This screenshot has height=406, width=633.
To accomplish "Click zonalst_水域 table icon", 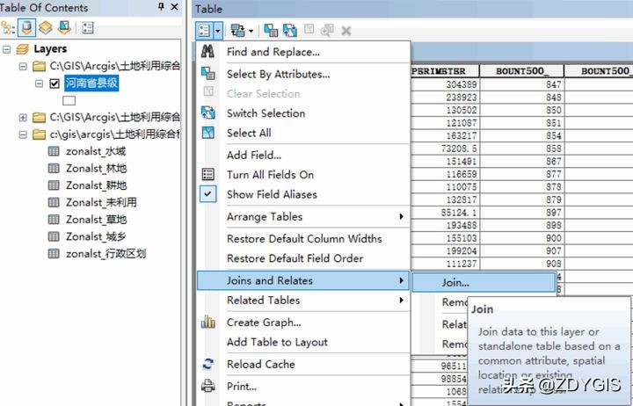I will coord(54,151).
